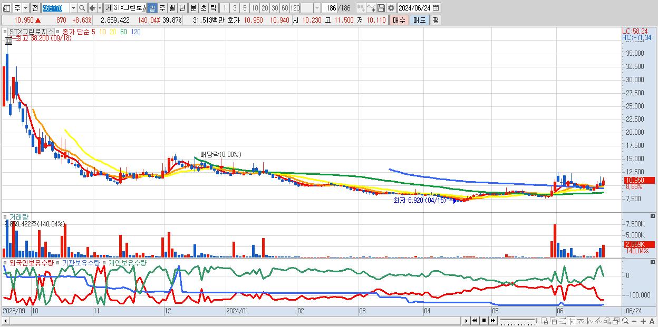Click the data table grid icon on chart
Screen dimensions: 658x327
7,40
